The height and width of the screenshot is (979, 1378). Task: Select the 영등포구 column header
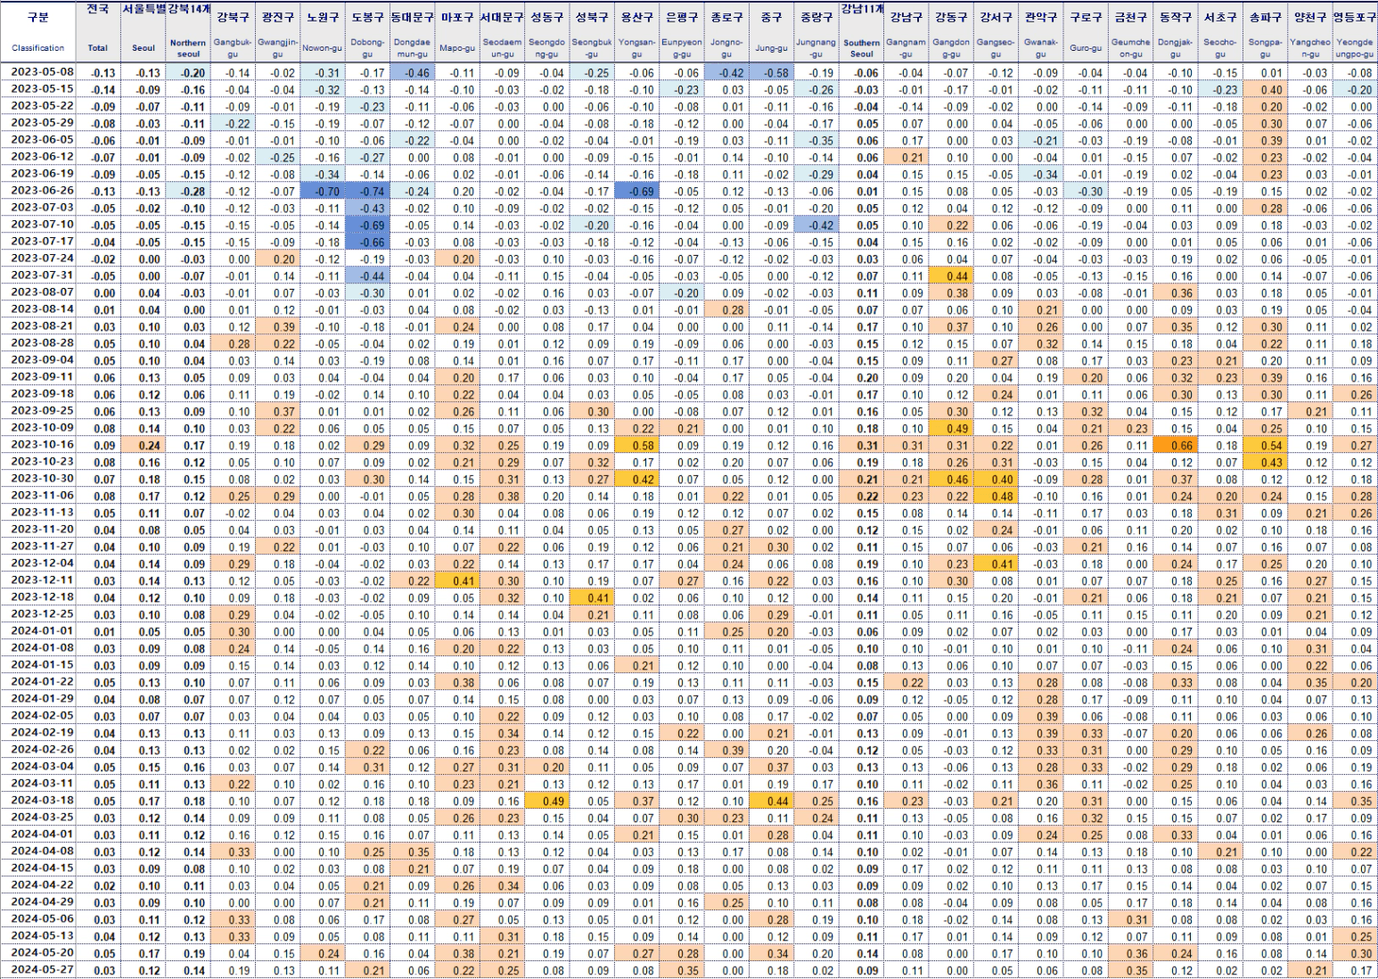click(x=1355, y=17)
